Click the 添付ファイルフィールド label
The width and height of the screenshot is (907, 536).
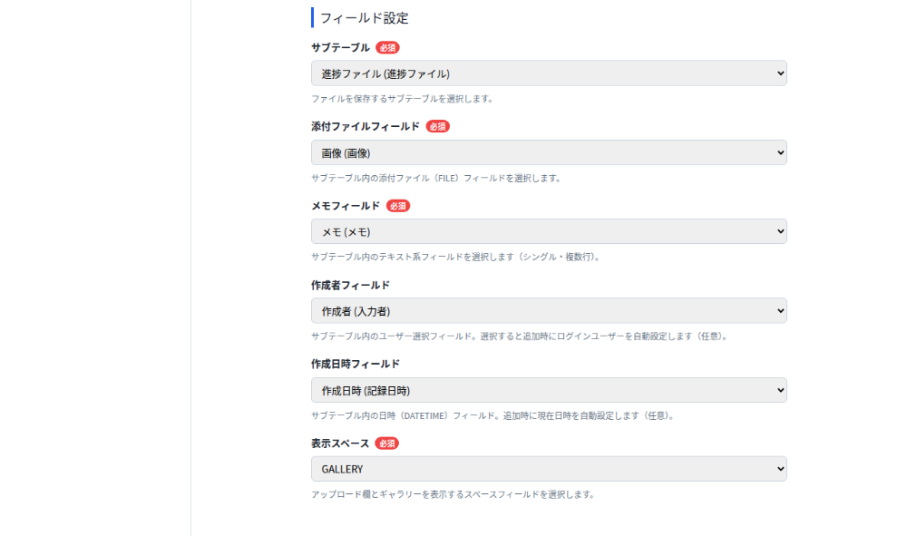point(365,126)
